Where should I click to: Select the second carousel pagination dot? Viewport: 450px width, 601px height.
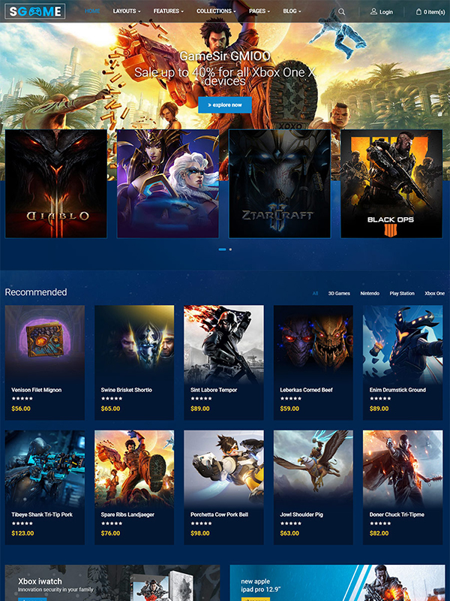click(230, 249)
